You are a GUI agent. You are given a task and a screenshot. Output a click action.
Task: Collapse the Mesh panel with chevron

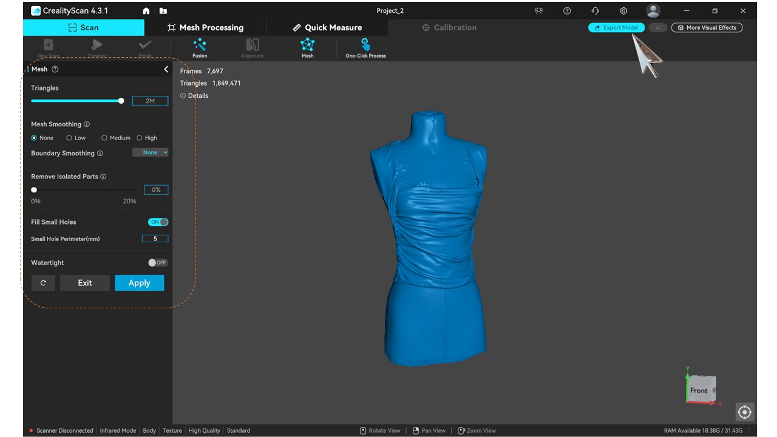[166, 69]
